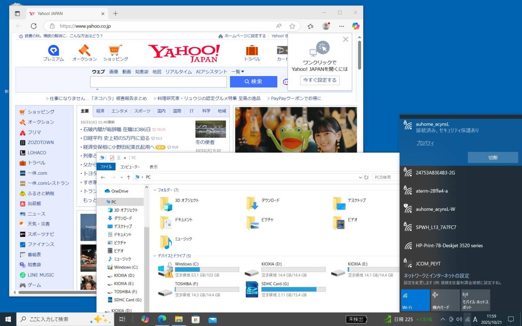Click the Yahoo page vertical scrollbar
Image resolution: width=522 pixels, height=326 pixels.
pos(359,54)
